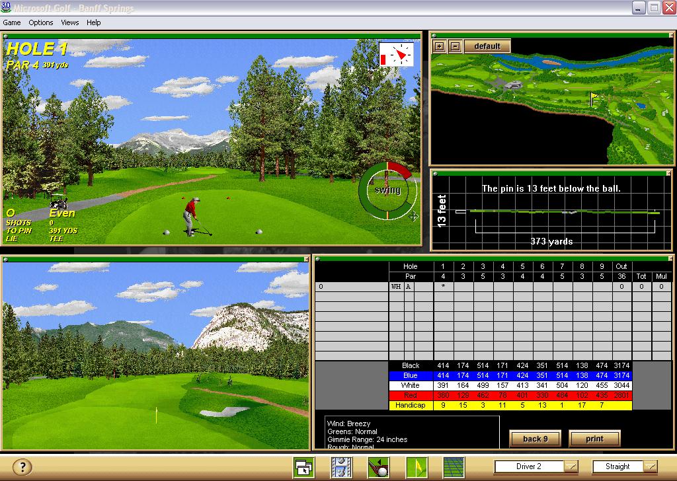The width and height of the screenshot is (677, 481).
Task: Click the 'Even' score label
Action: click(62, 213)
